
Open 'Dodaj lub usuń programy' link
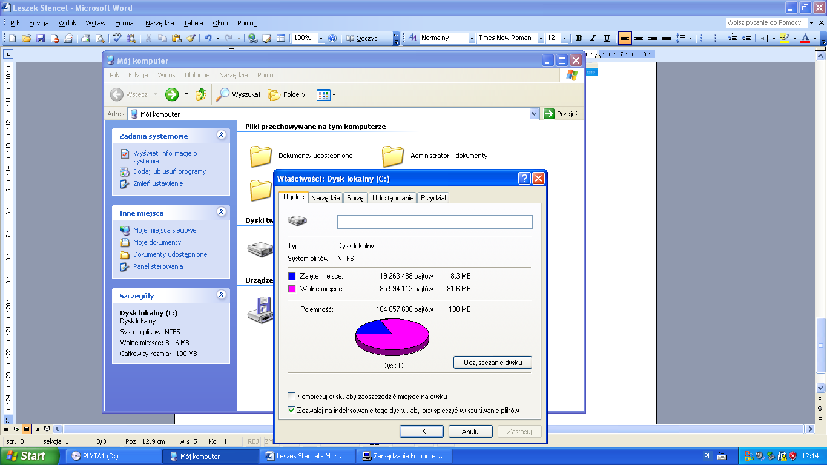tap(170, 171)
